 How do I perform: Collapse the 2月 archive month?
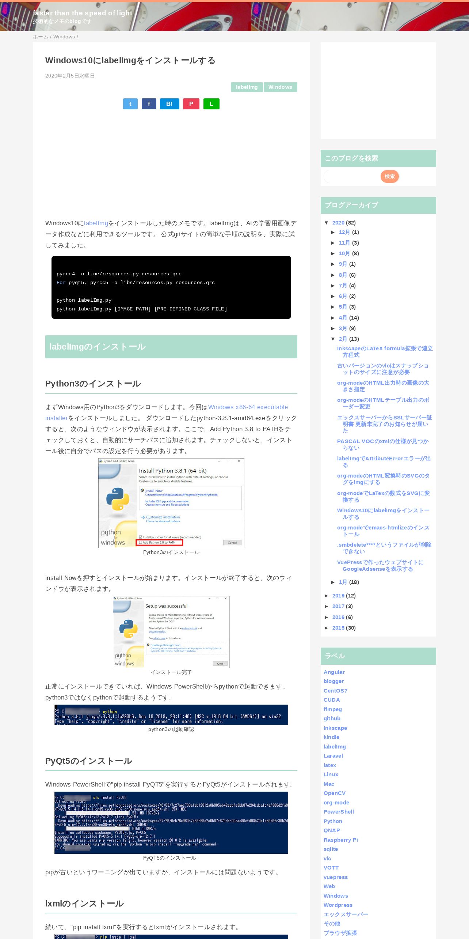click(333, 339)
